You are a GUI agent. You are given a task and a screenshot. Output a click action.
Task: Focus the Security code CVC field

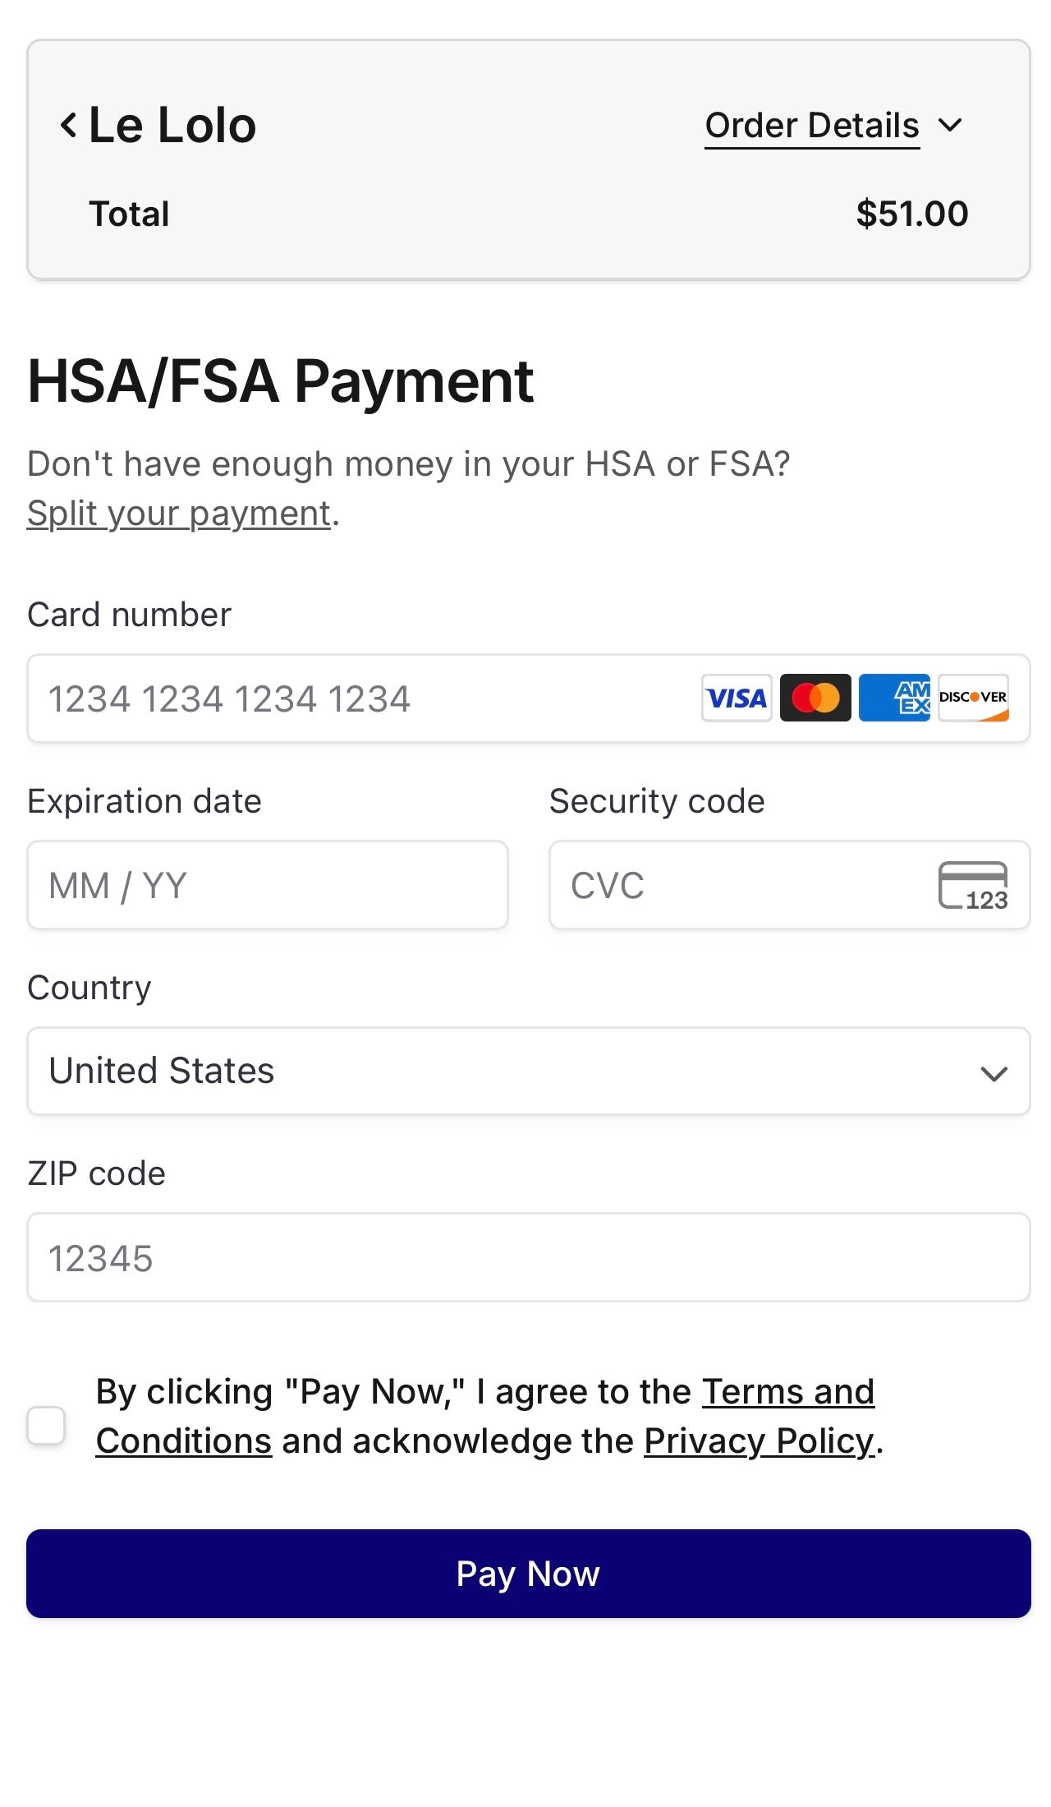(739, 886)
